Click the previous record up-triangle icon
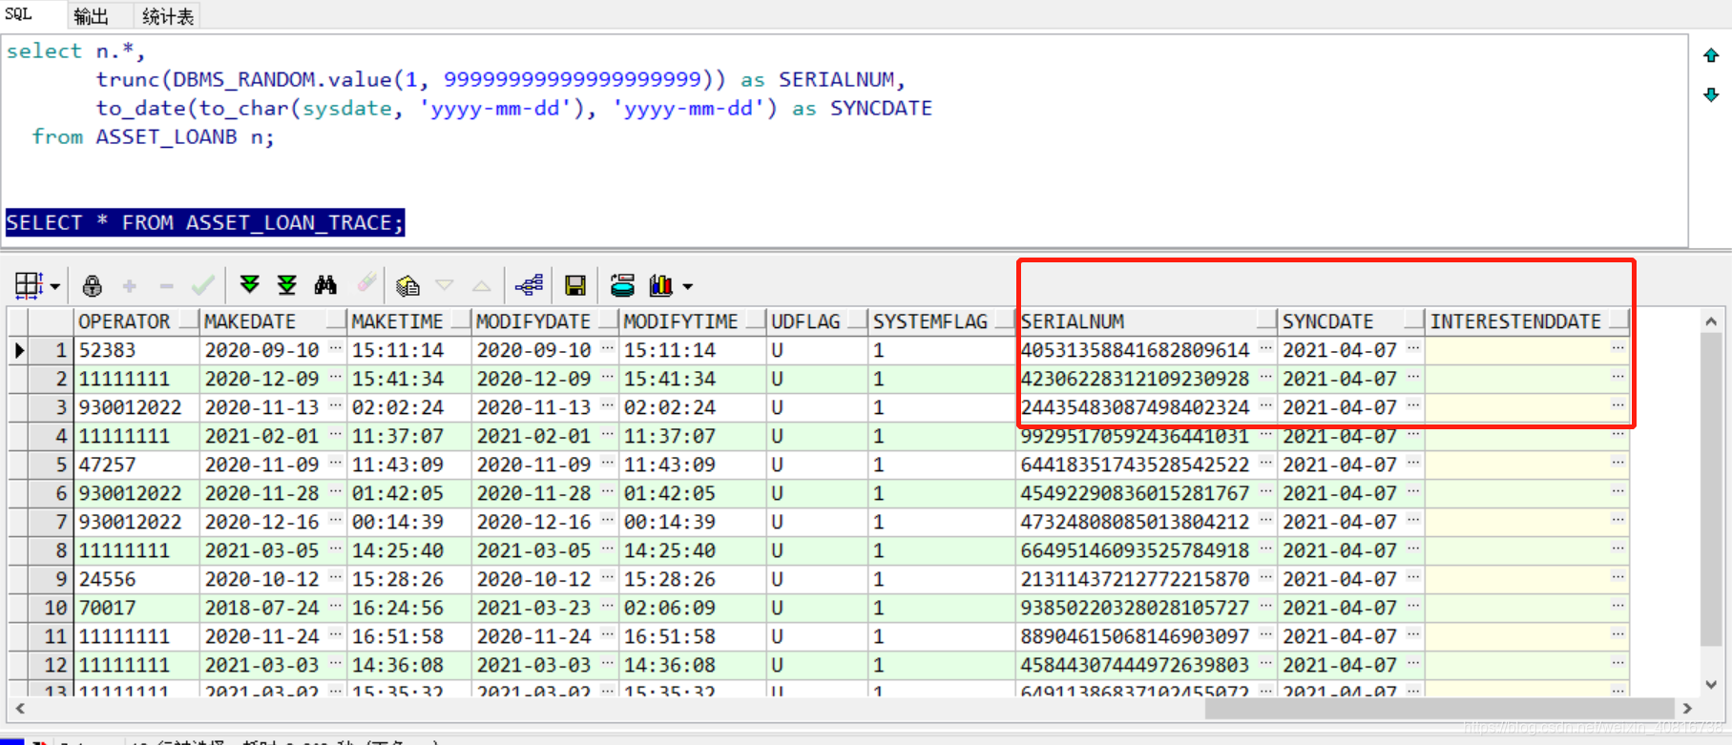The height and width of the screenshot is (745, 1732). (x=482, y=284)
